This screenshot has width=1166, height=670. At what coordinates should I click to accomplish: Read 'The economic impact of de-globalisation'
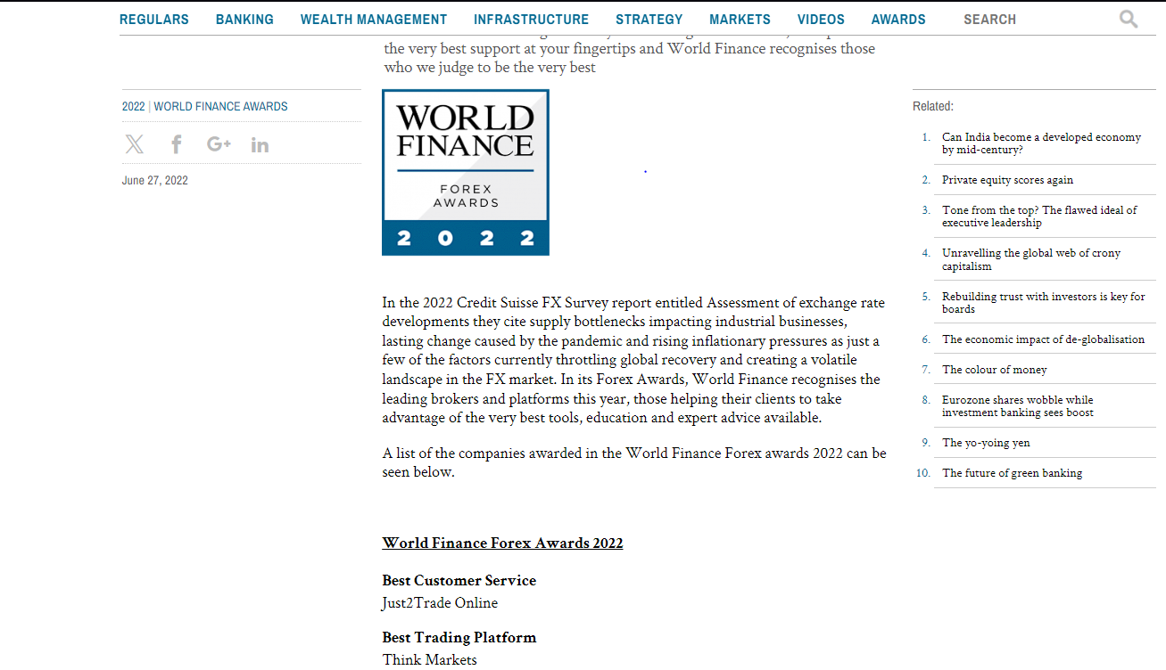1043,339
